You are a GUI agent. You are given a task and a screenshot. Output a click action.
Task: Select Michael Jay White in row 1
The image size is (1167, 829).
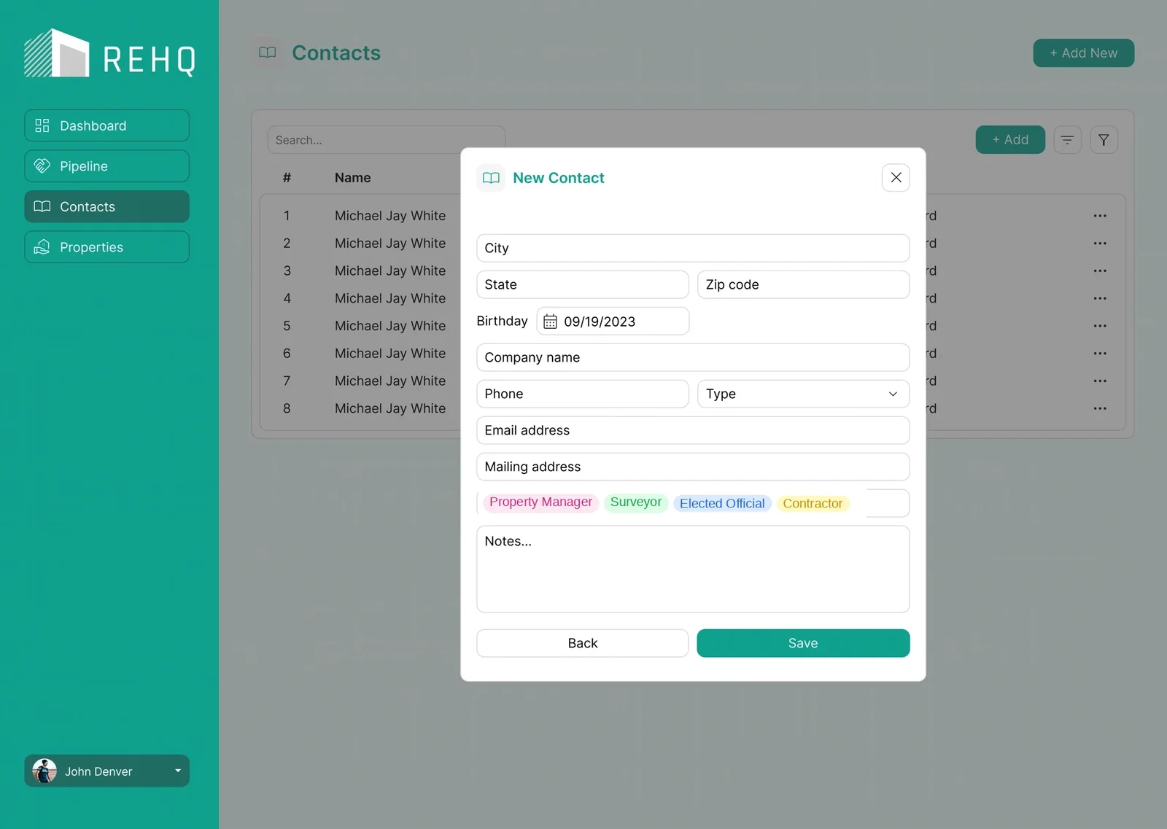390,216
